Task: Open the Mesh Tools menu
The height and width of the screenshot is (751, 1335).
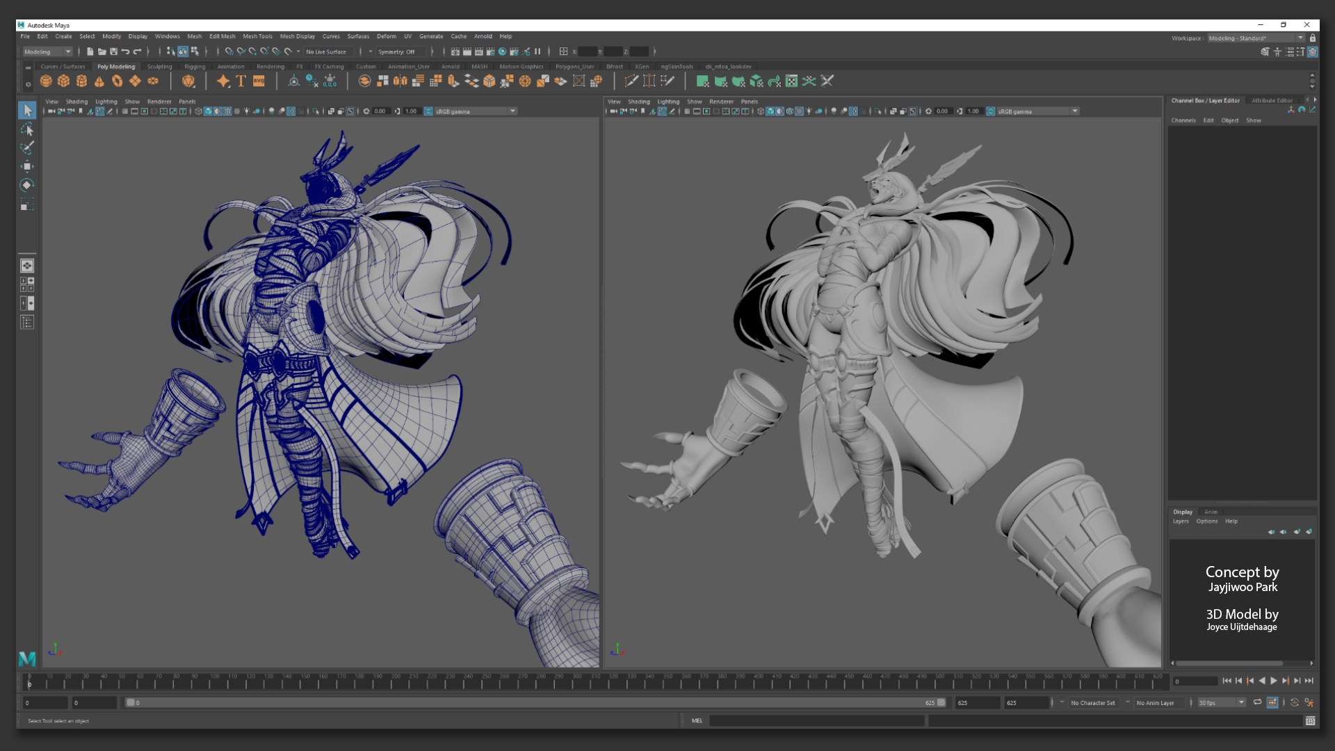Action: pyautogui.click(x=257, y=36)
